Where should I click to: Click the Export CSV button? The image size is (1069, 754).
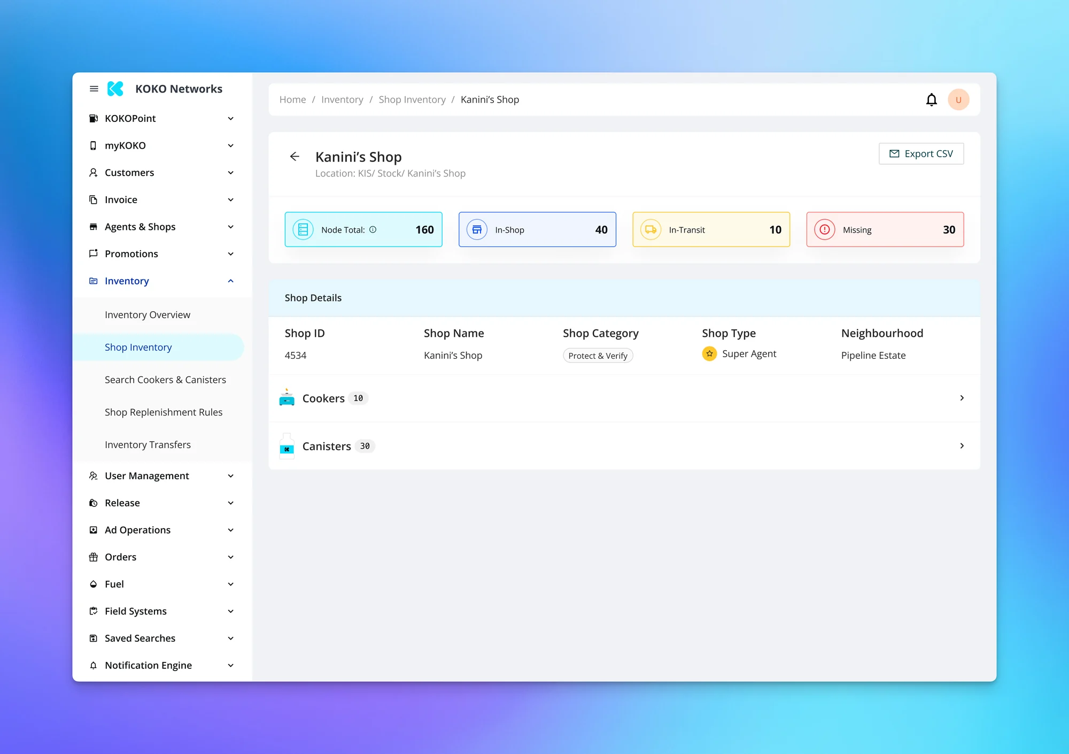point(921,153)
